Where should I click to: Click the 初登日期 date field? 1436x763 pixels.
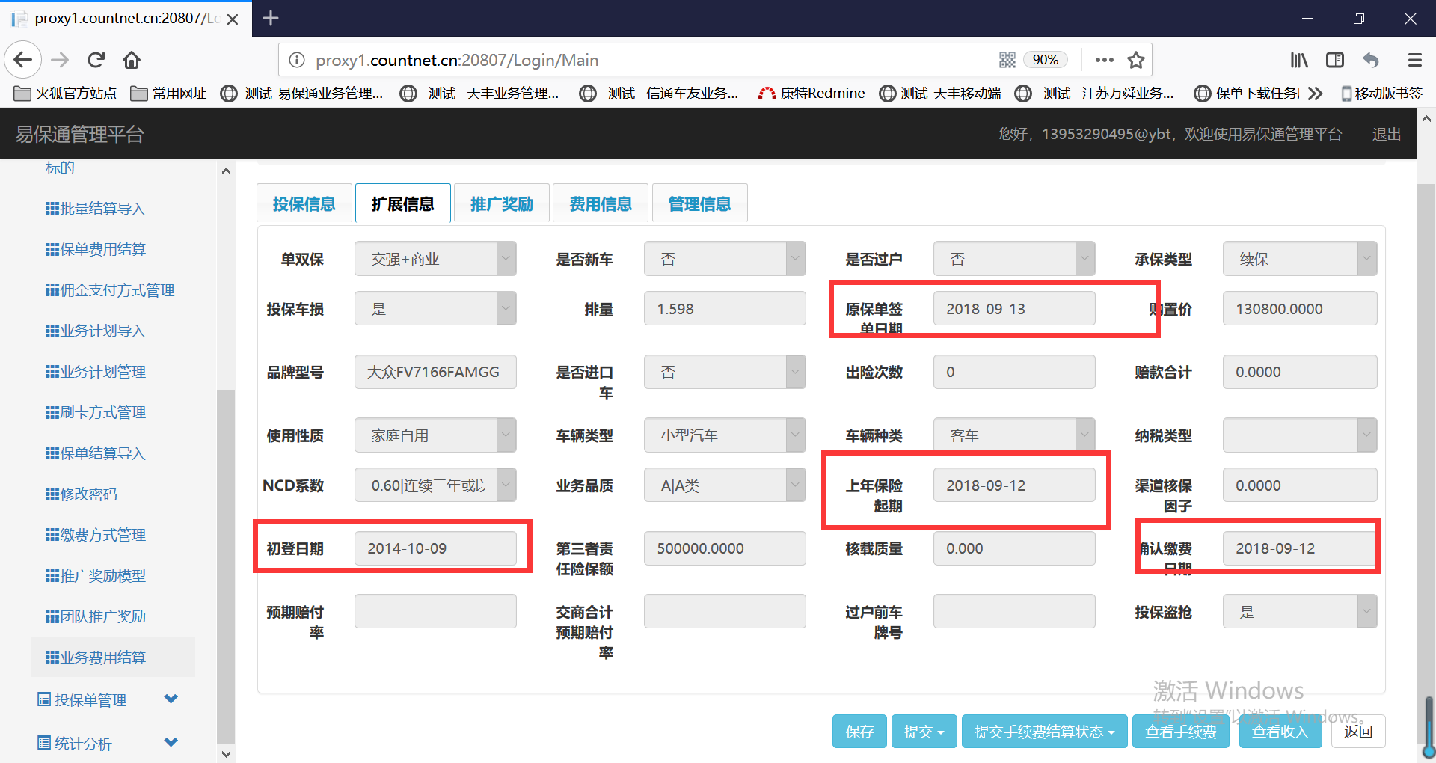435,548
